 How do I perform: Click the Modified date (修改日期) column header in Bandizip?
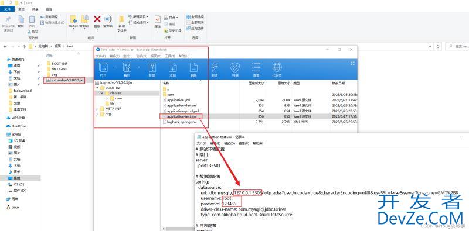click(x=338, y=82)
